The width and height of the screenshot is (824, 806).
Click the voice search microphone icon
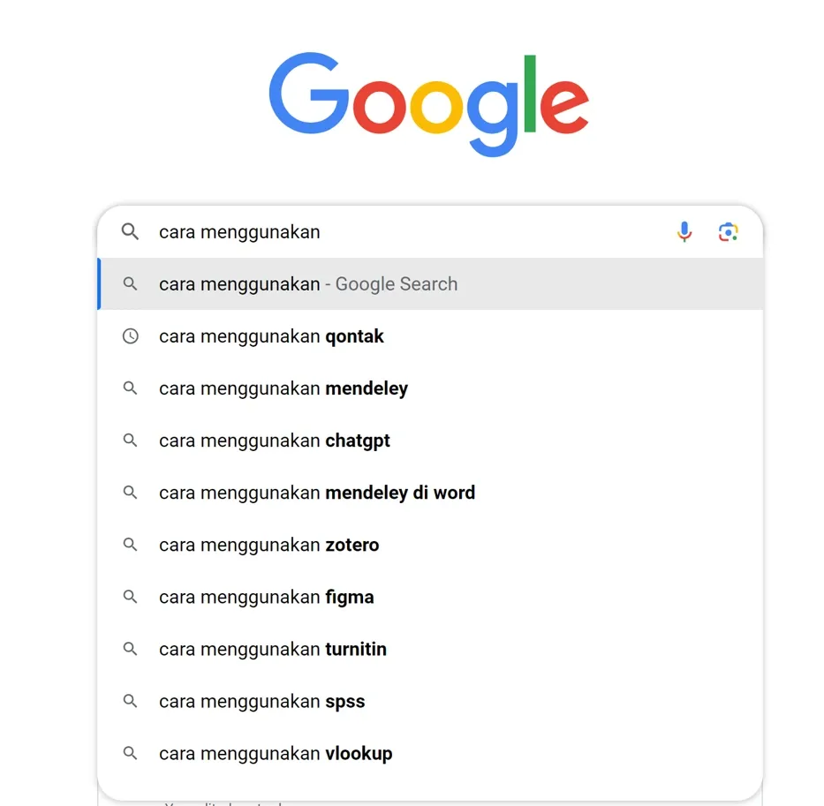684,232
